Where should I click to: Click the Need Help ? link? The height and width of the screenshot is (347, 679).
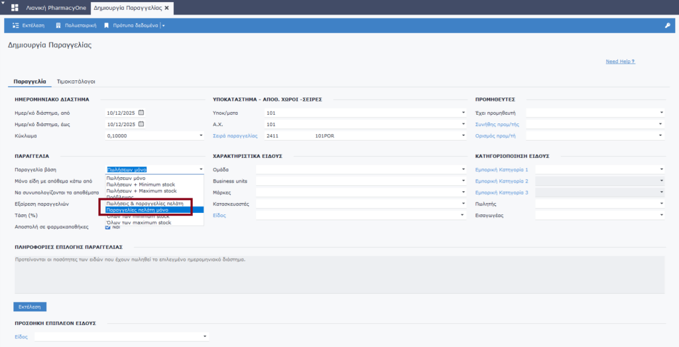point(620,61)
